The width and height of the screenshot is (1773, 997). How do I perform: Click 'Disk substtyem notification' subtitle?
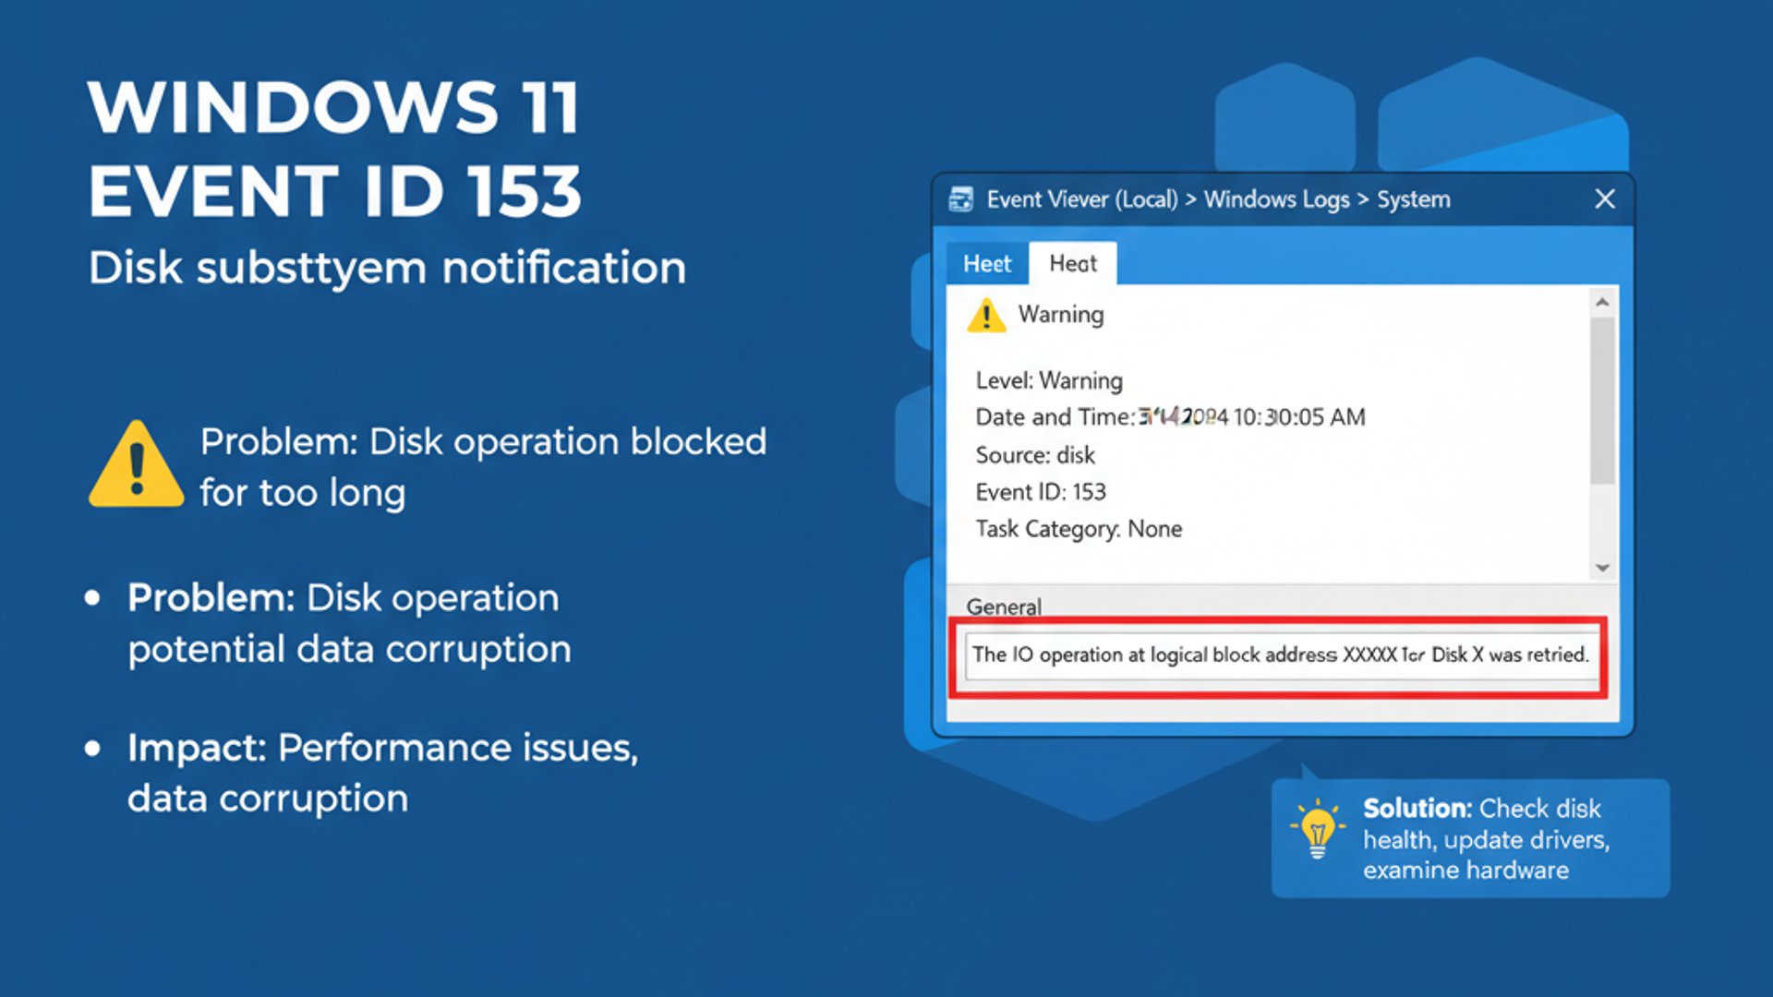pos(387,269)
